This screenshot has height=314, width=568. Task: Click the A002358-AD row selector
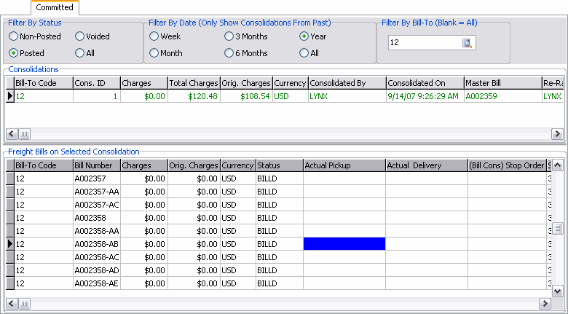point(10,270)
